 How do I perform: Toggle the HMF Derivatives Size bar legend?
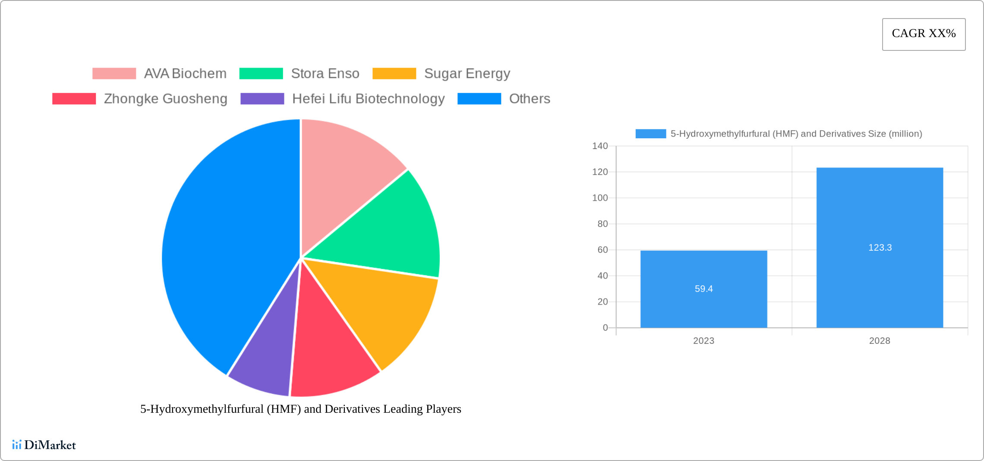click(x=650, y=134)
